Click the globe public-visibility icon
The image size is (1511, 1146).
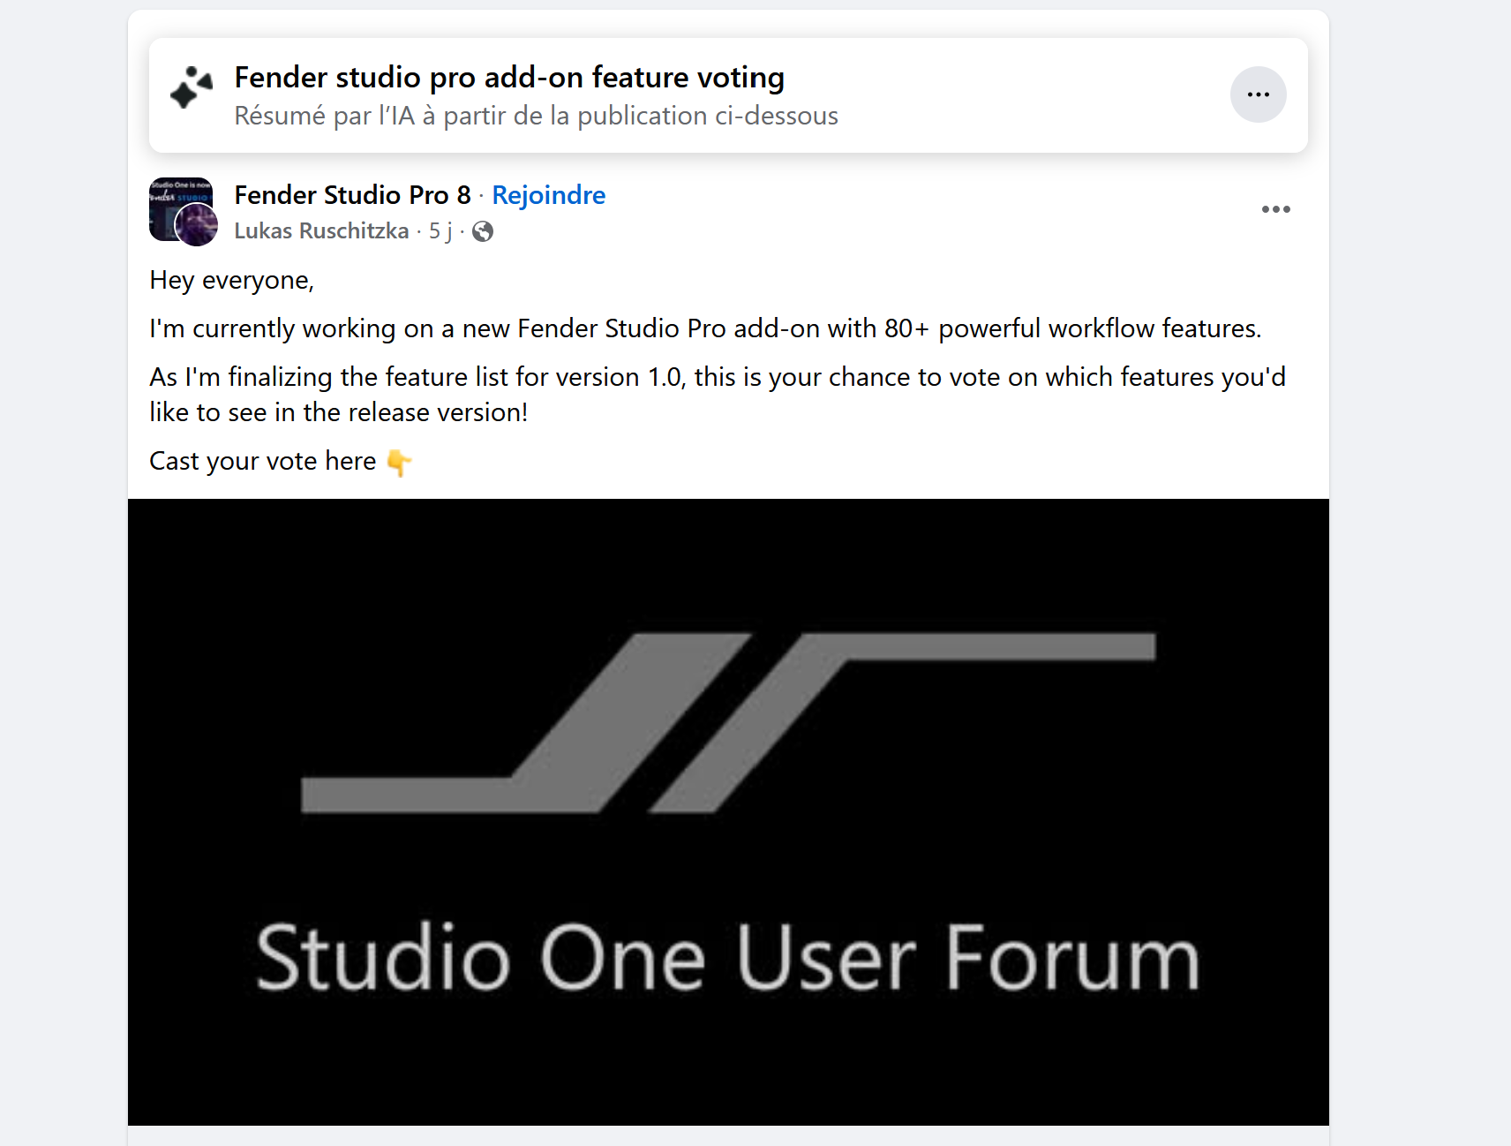pos(483,231)
